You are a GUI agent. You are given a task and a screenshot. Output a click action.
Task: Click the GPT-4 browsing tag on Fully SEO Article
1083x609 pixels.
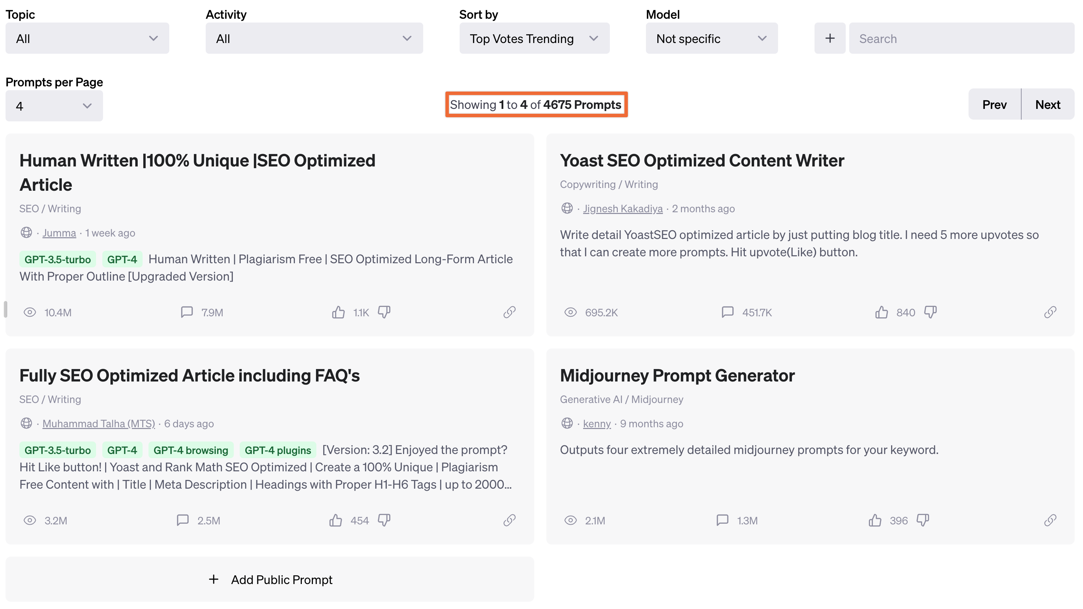tap(192, 450)
